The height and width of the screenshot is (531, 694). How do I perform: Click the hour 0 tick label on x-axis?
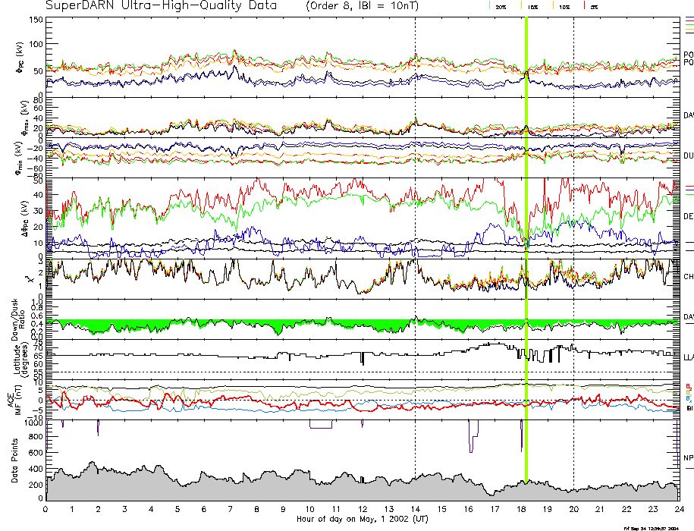46,510
